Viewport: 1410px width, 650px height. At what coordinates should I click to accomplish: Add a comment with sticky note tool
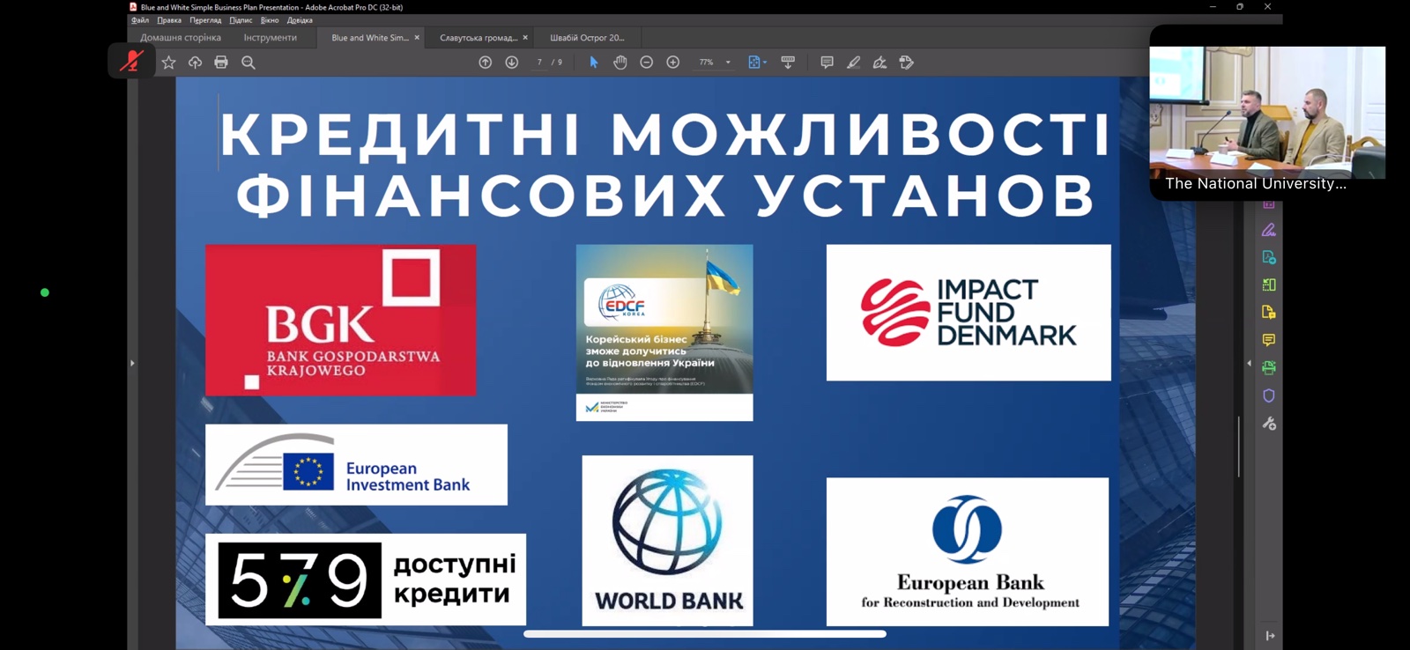tap(827, 63)
